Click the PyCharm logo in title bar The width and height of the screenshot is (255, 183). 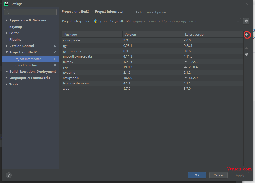(6, 4)
